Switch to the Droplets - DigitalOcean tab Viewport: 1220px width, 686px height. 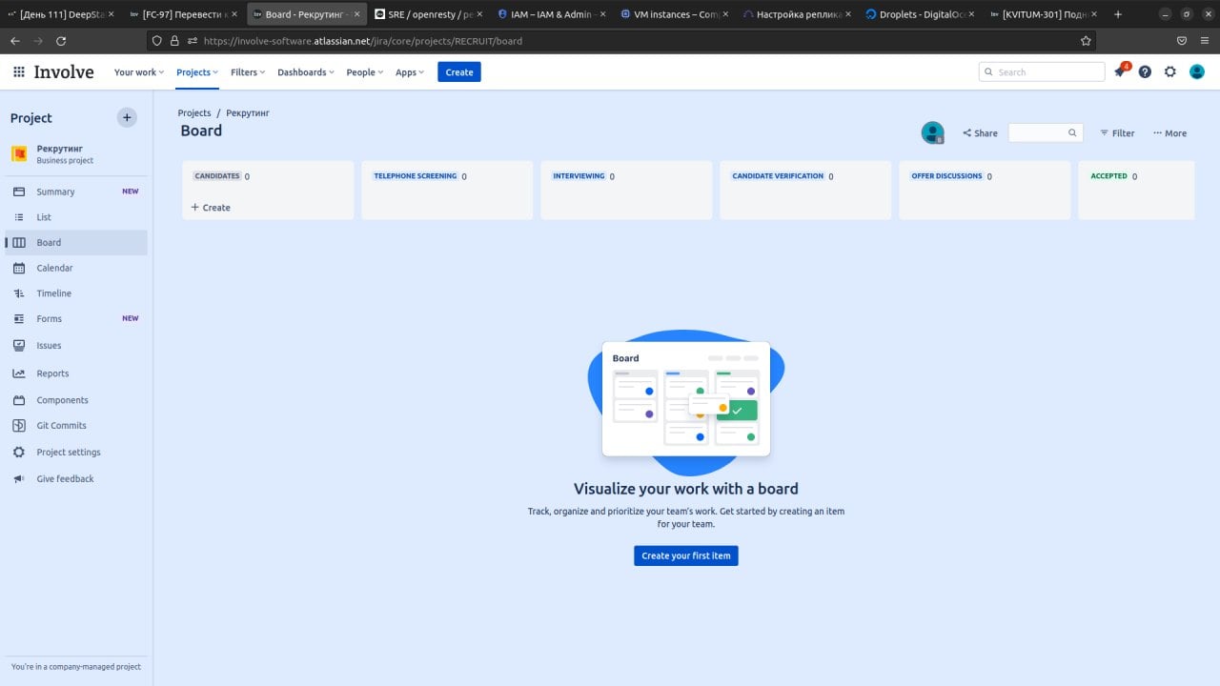click(919, 14)
